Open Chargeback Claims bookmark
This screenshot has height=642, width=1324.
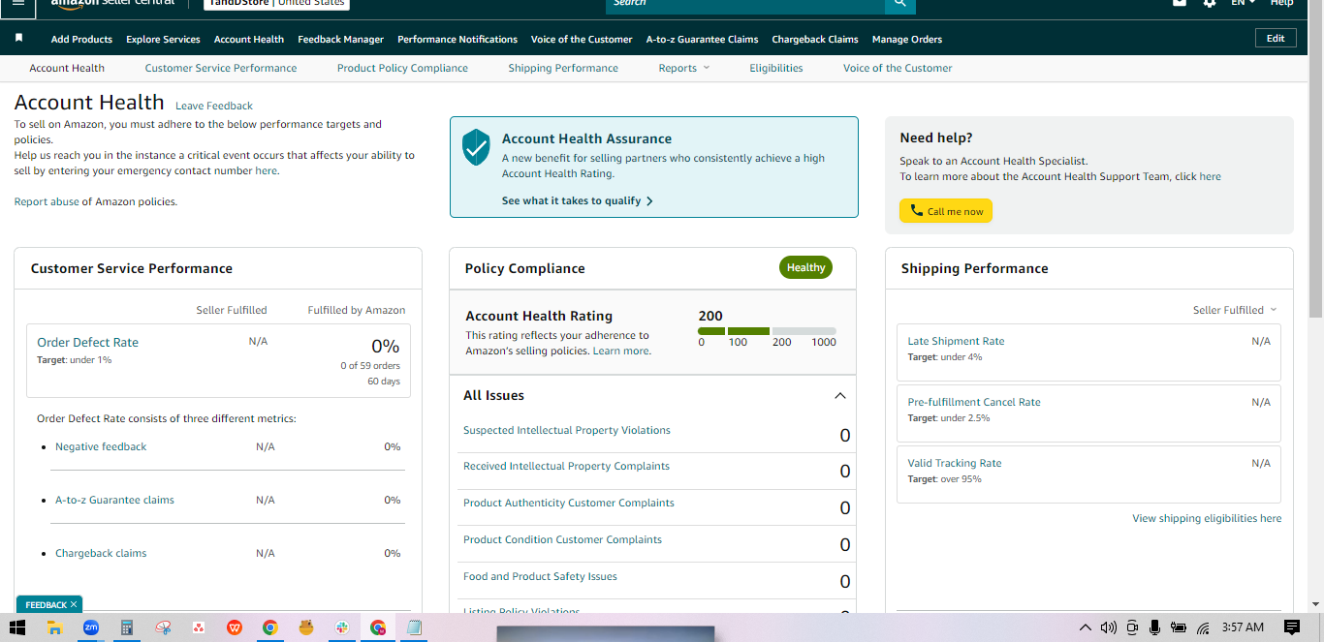pyautogui.click(x=815, y=39)
